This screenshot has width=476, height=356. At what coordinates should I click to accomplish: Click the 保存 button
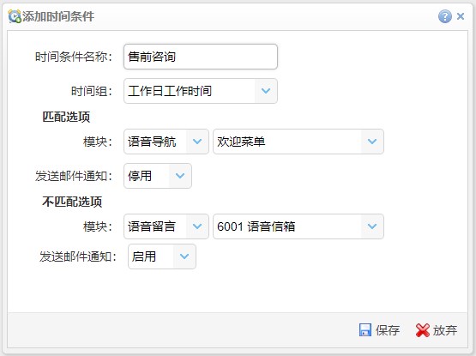point(379,330)
